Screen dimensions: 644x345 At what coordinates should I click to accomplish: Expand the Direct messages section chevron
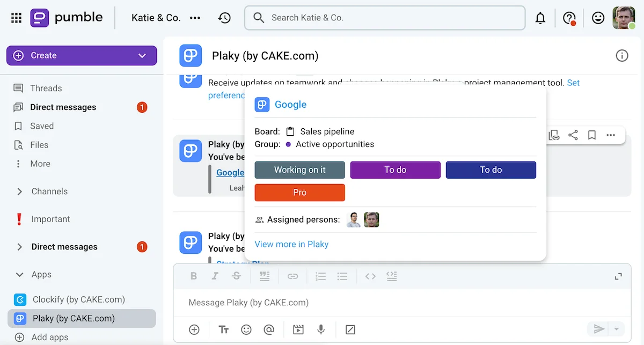(x=20, y=247)
